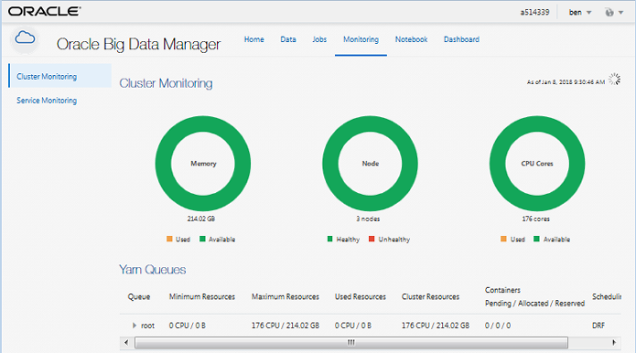Screen dimensions: 636x353
Task: Click the Containers column header
Action: pyautogui.click(x=534, y=296)
